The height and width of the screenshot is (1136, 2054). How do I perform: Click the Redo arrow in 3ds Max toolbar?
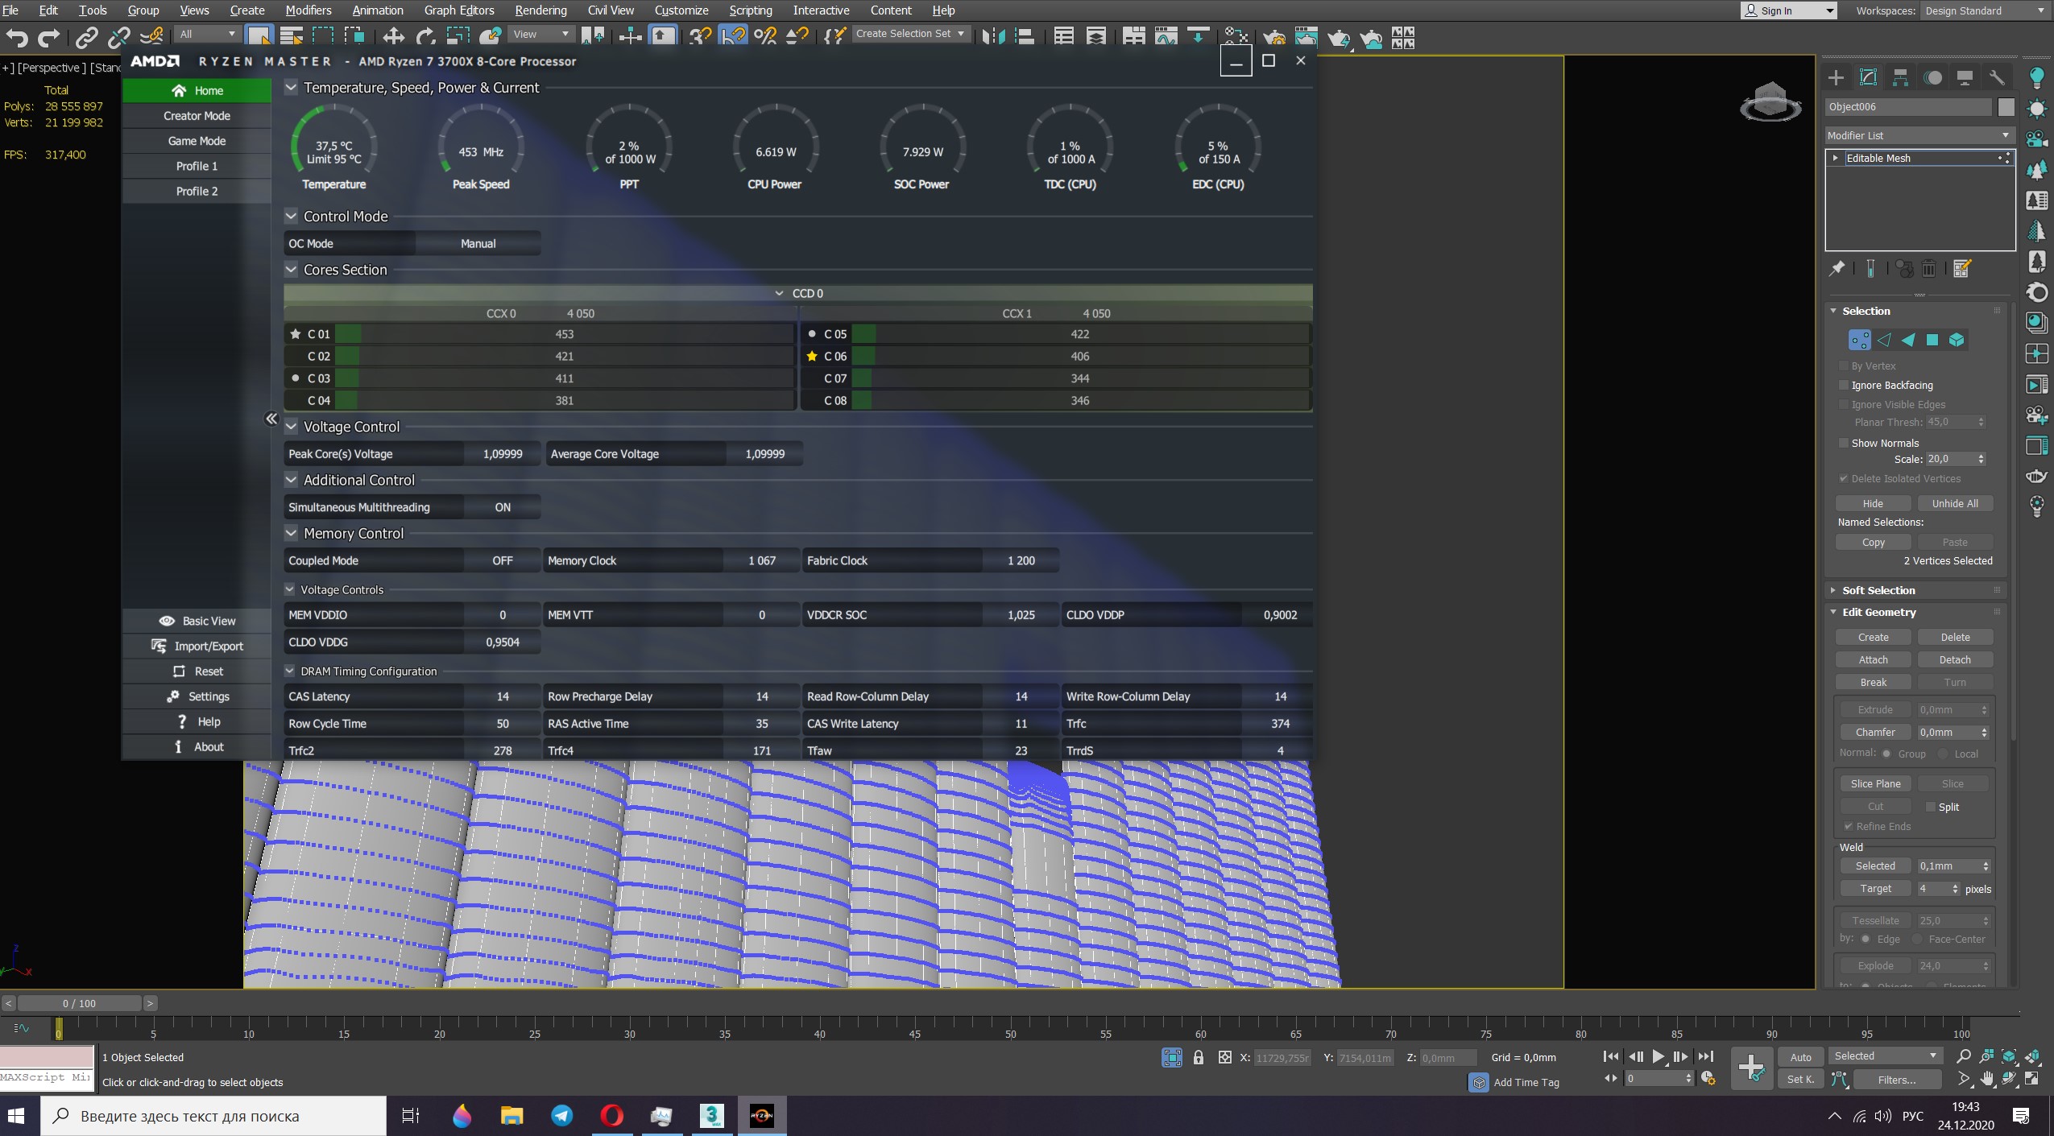point(49,37)
